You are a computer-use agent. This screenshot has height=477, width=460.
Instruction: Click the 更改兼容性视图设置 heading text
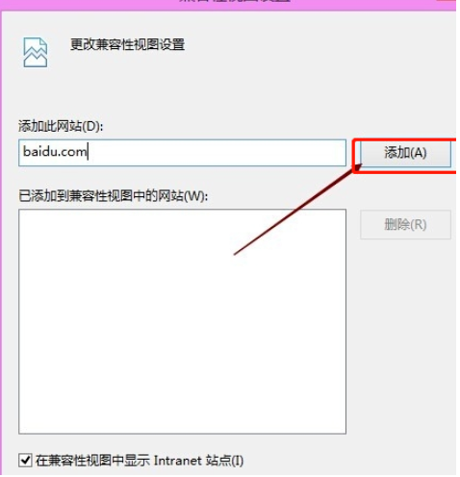(127, 44)
